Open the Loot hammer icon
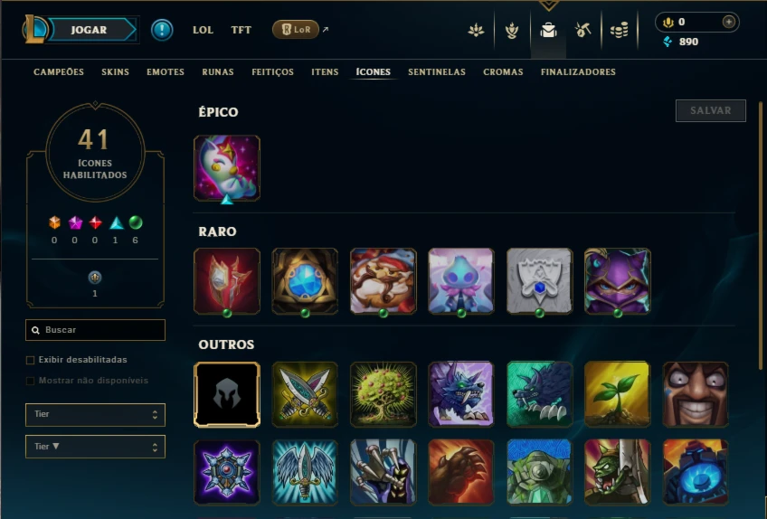This screenshot has width=767, height=519. [x=582, y=31]
